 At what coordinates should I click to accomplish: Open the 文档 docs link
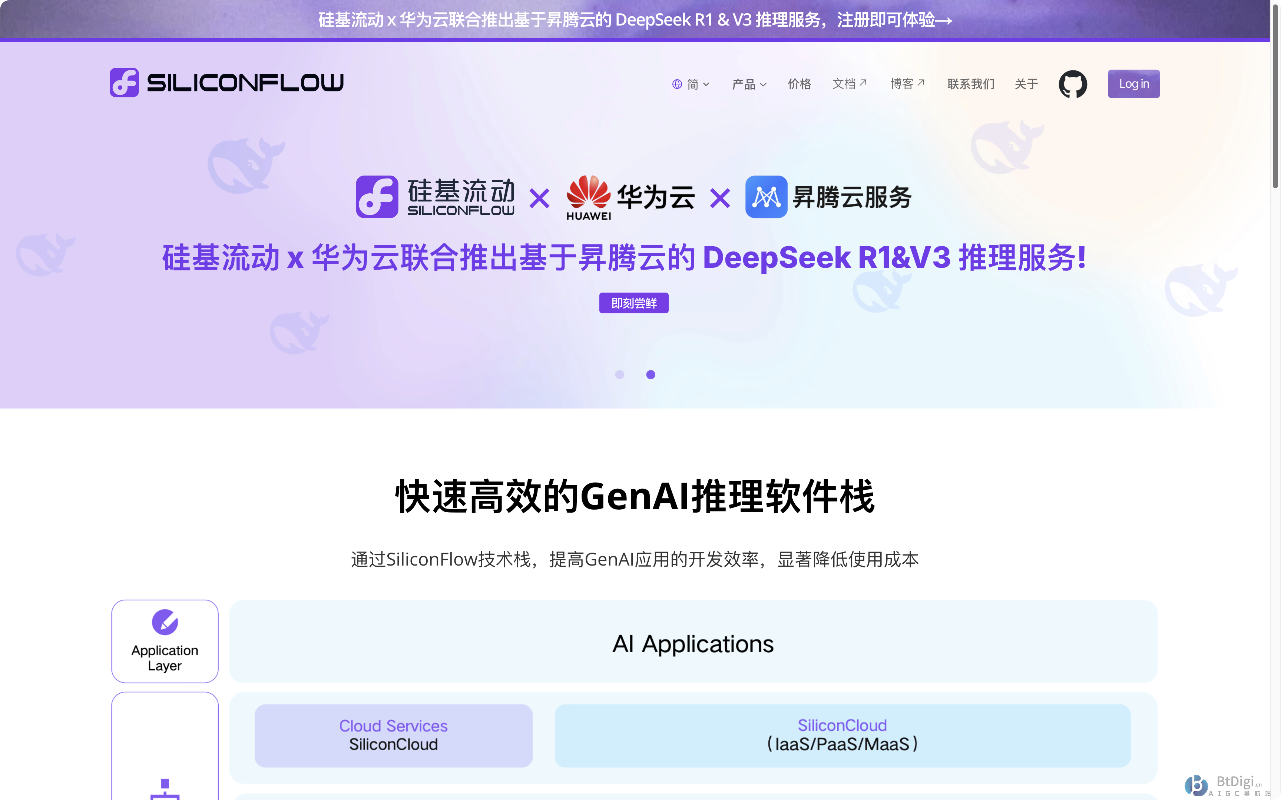click(x=849, y=84)
